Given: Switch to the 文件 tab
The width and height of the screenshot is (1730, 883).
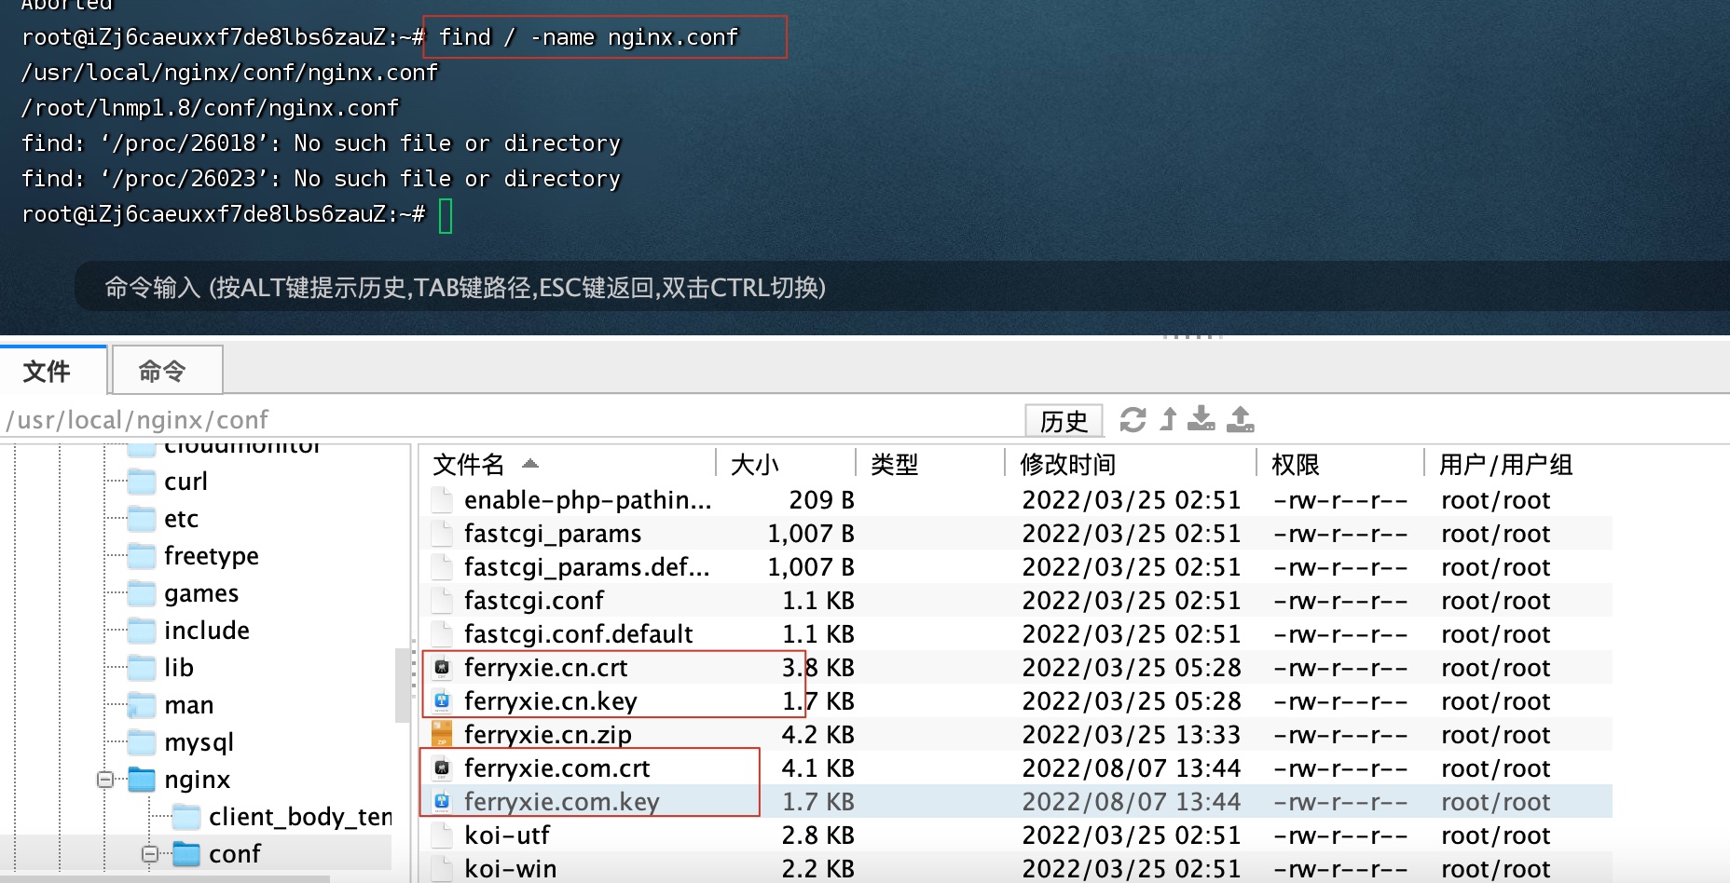Looking at the screenshot, I should (48, 371).
